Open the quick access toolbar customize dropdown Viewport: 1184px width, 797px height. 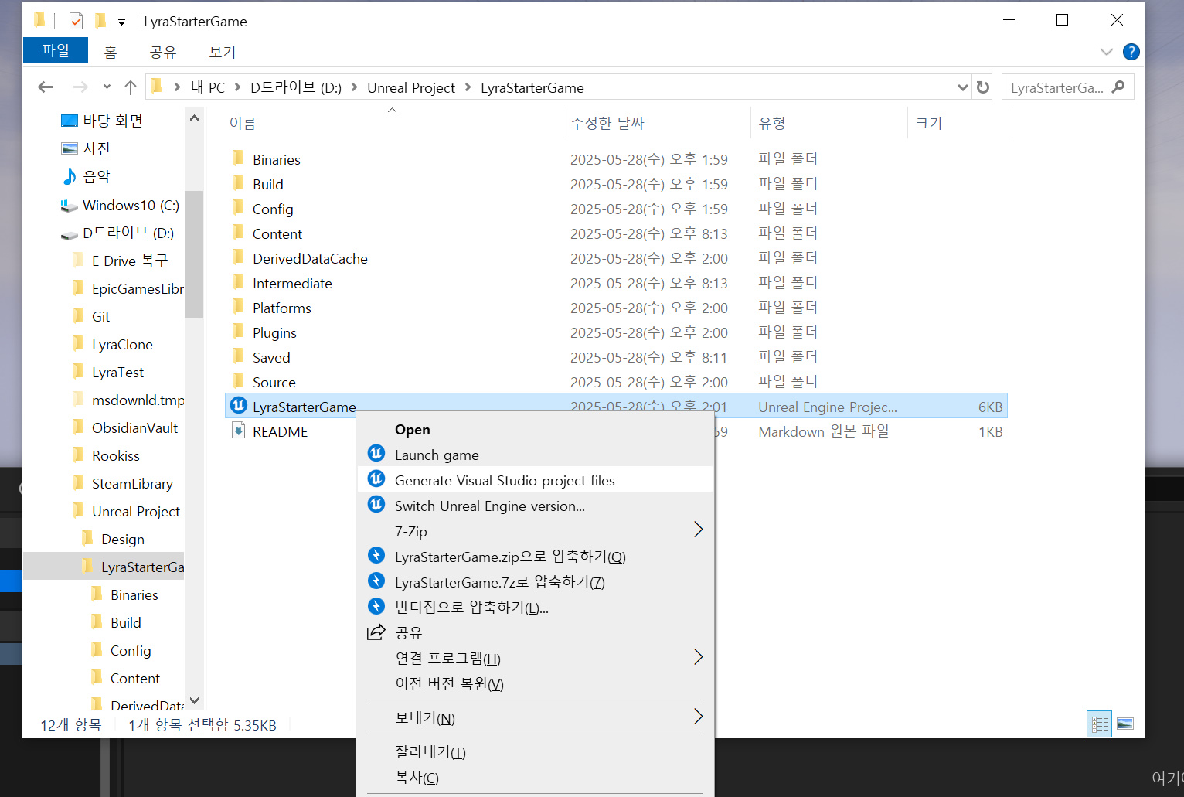(x=121, y=22)
